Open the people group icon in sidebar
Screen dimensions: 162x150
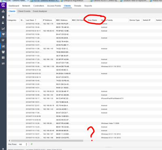tap(3, 52)
